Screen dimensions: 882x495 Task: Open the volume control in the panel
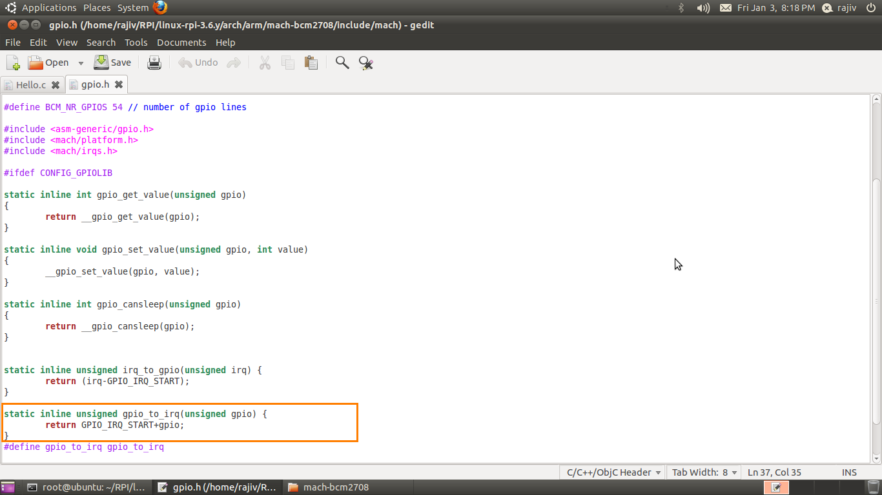click(x=702, y=8)
